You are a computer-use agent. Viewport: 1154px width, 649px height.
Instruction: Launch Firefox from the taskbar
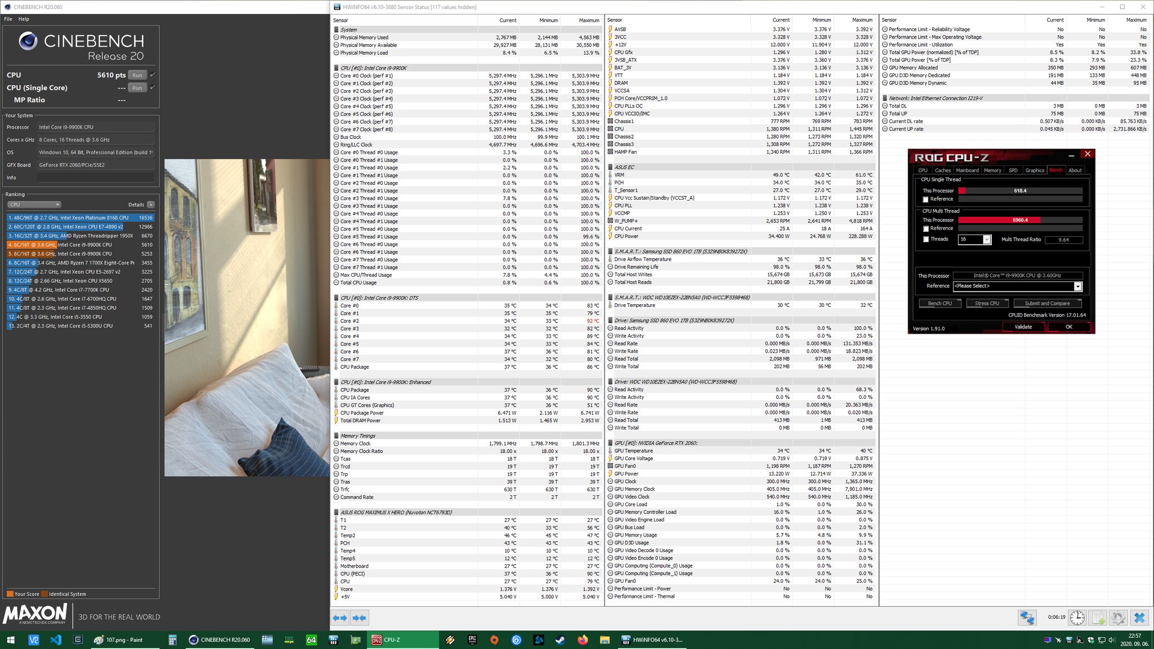(x=582, y=640)
